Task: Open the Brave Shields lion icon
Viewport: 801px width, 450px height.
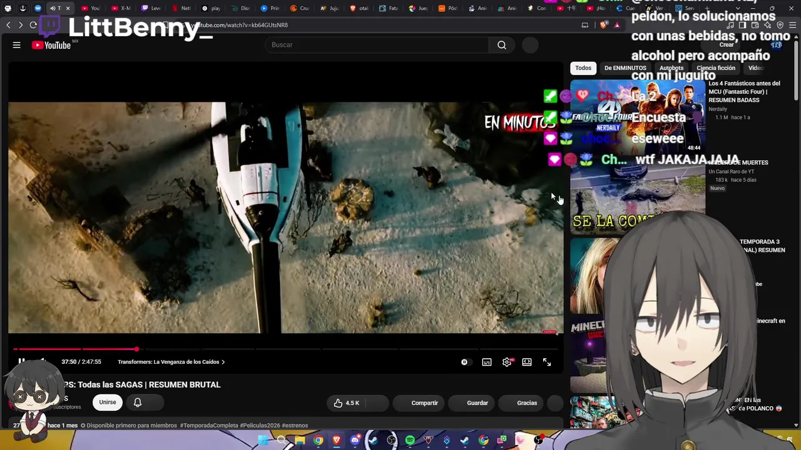Action: pos(603,25)
